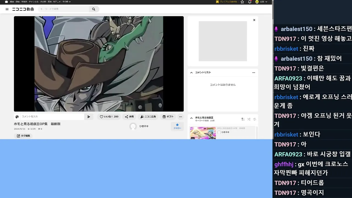Open 実況 in the top navigation
Screen dimensions: 352x198
(x=50, y=2)
